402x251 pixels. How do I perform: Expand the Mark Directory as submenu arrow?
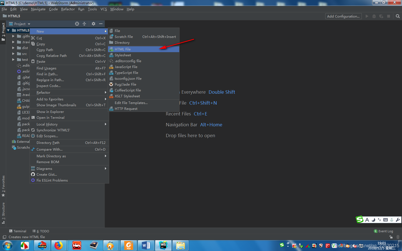(106, 156)
